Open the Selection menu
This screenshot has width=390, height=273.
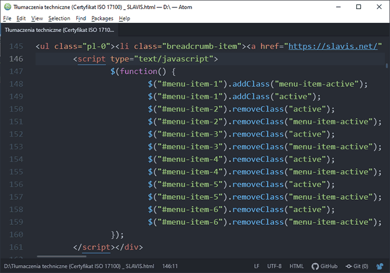click(59, 18)
